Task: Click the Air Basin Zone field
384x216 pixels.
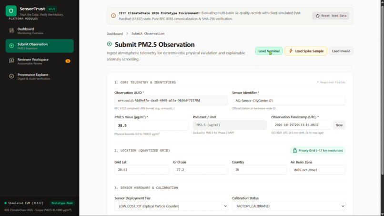Action: click(318, 170)
